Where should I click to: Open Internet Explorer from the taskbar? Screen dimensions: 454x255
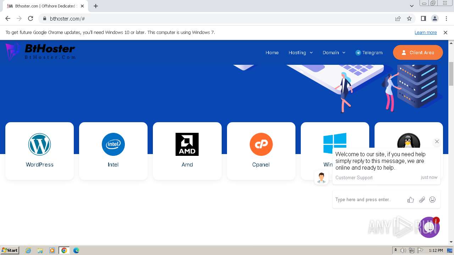[x=28, y=250]
